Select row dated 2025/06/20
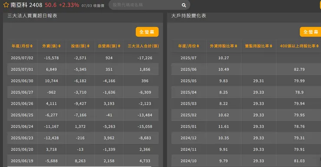The image size is (321, 167). coord(83,149)
